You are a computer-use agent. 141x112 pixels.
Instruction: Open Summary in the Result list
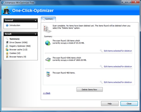[x=15, y=39]
